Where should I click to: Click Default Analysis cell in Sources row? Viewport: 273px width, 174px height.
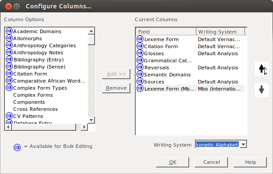click(218, 82)
